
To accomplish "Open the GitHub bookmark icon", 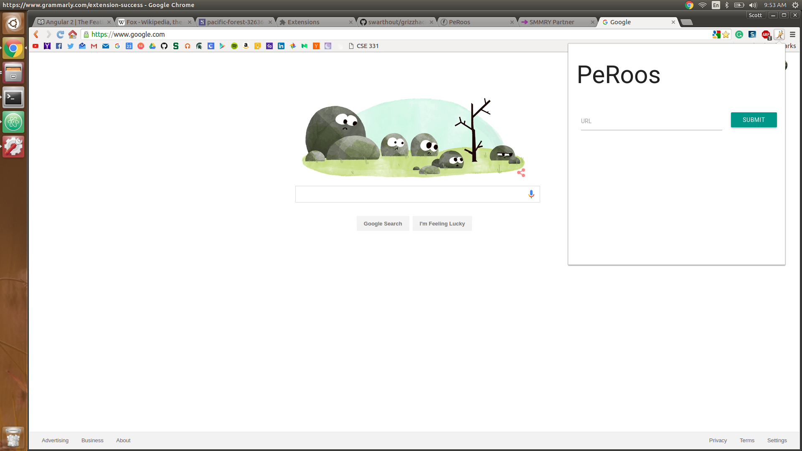I will [164, 46].
